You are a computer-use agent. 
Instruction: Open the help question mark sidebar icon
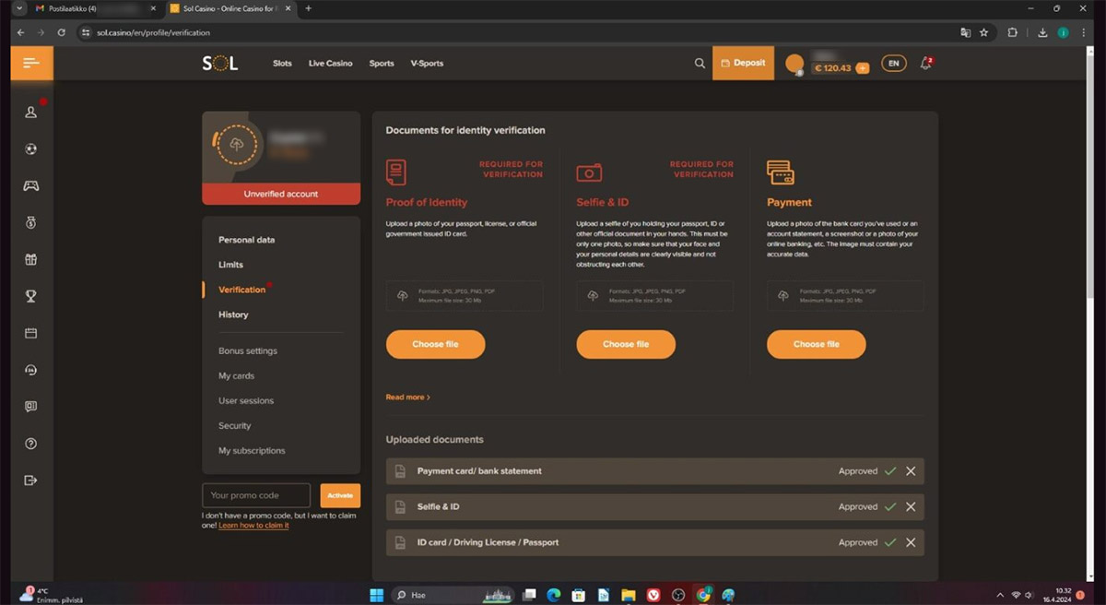coord(30,444)
